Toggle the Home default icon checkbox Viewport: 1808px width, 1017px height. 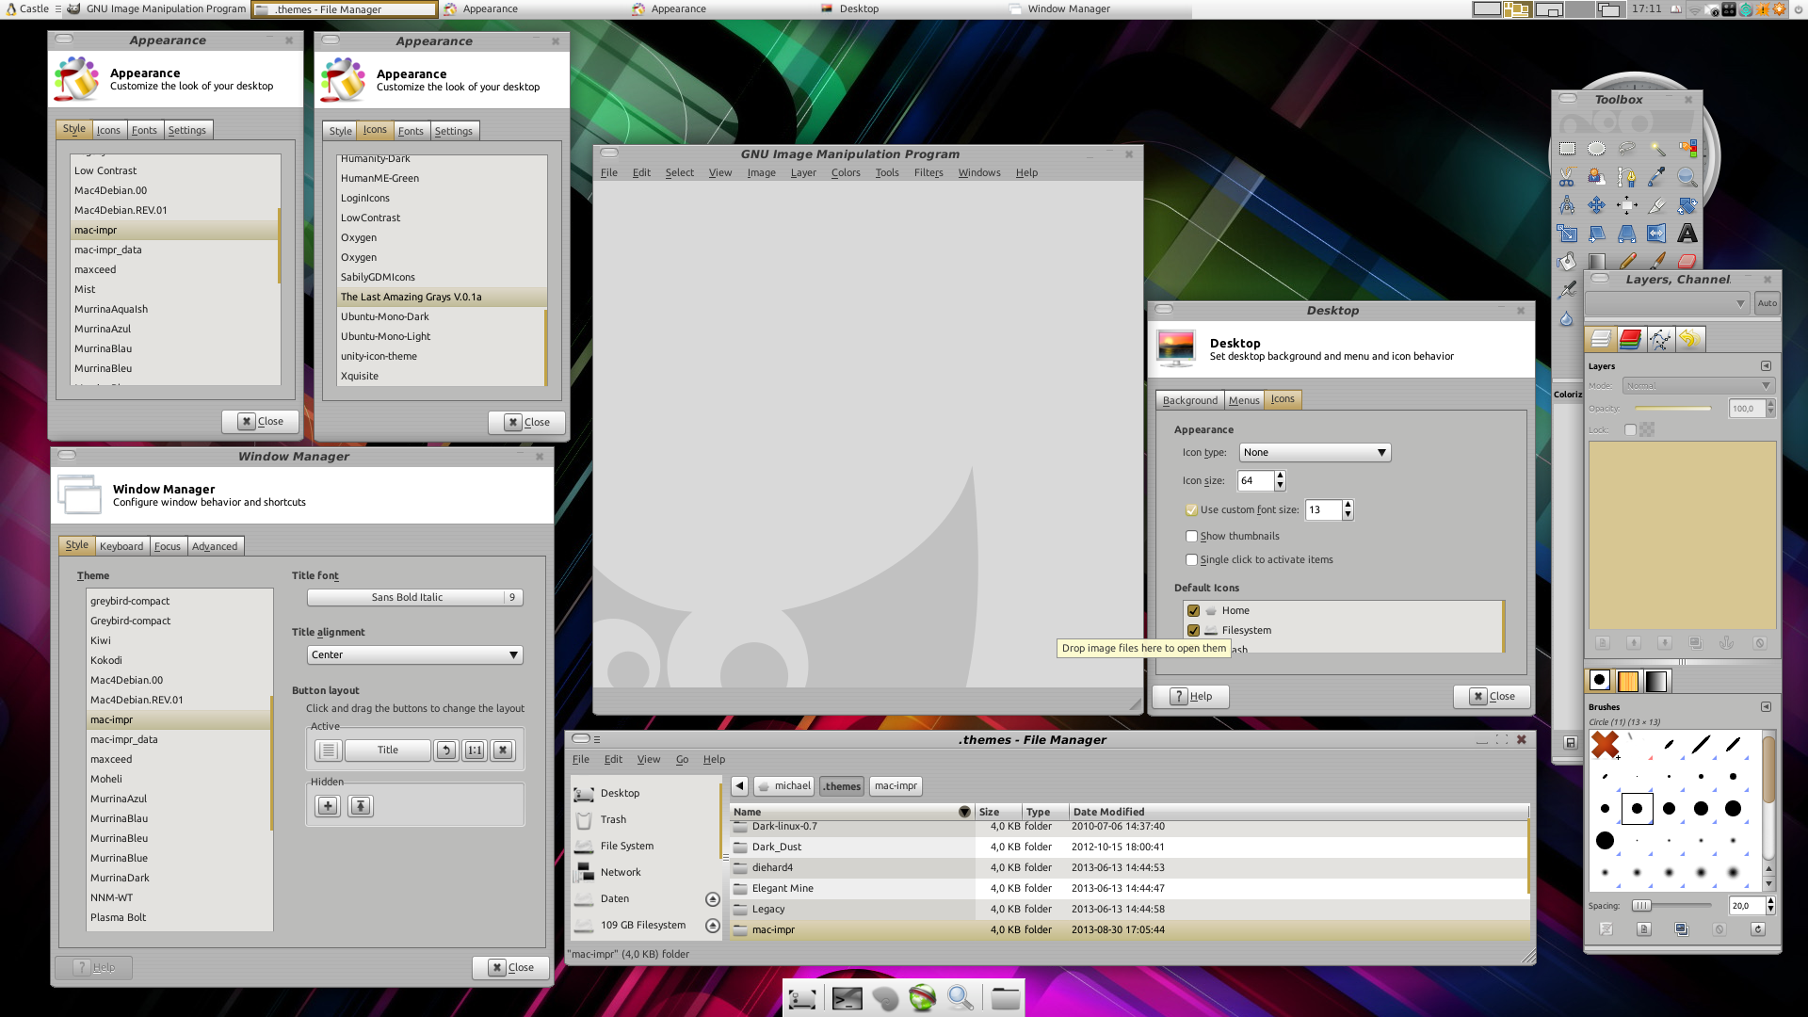click(x=1193, y=611)
